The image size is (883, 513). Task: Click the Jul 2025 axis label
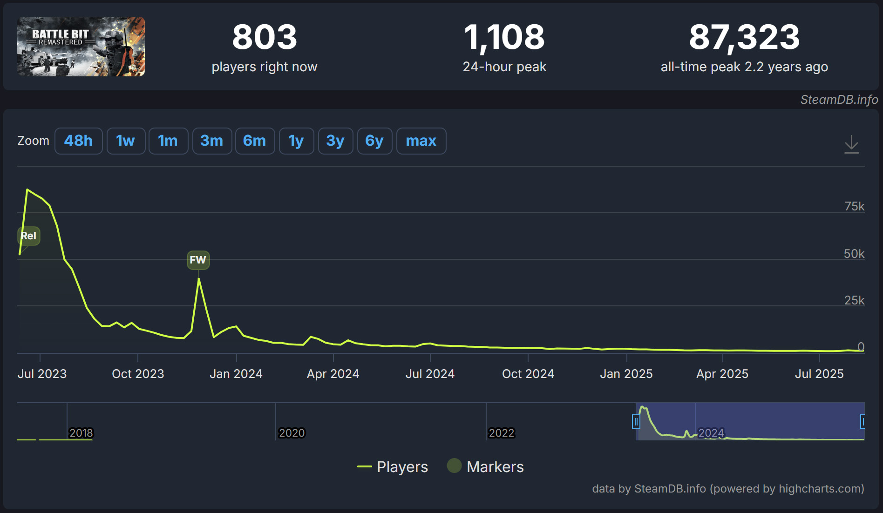(819, 374)
